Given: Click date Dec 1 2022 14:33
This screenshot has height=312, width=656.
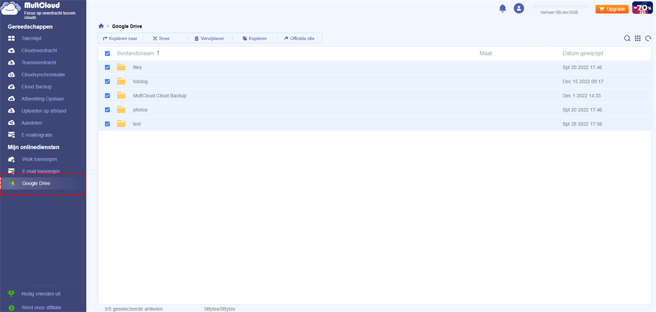Looking at the screenshot, I should 582,96.
